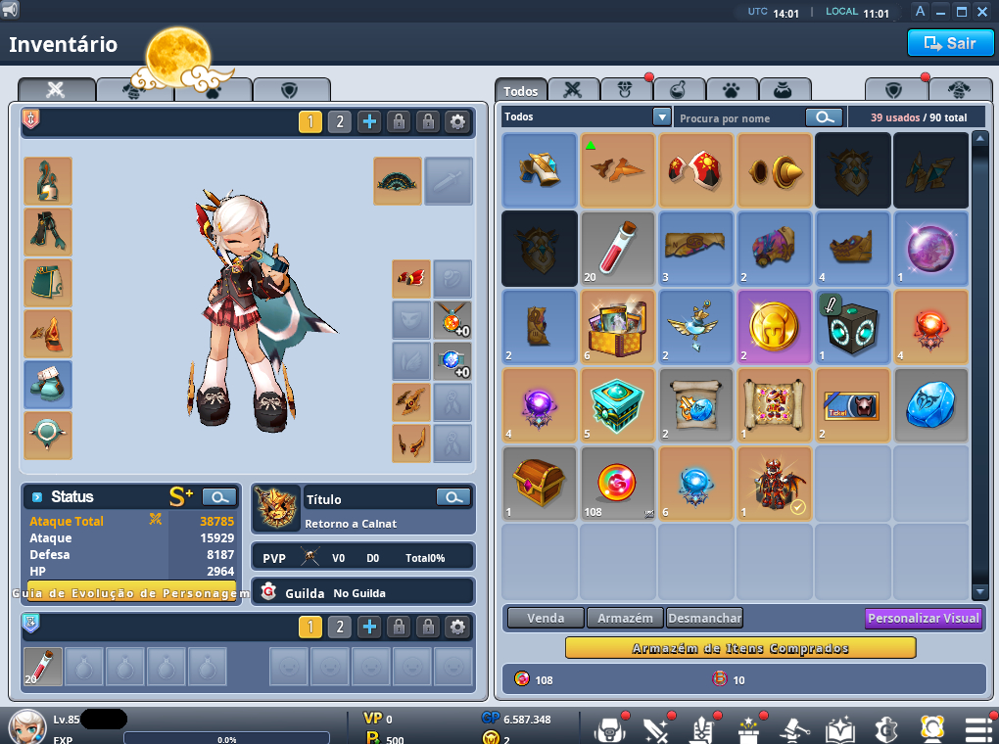Switch to the pet paw inventory tab
This screenshot has height=744, width=999.
(732, 90)
